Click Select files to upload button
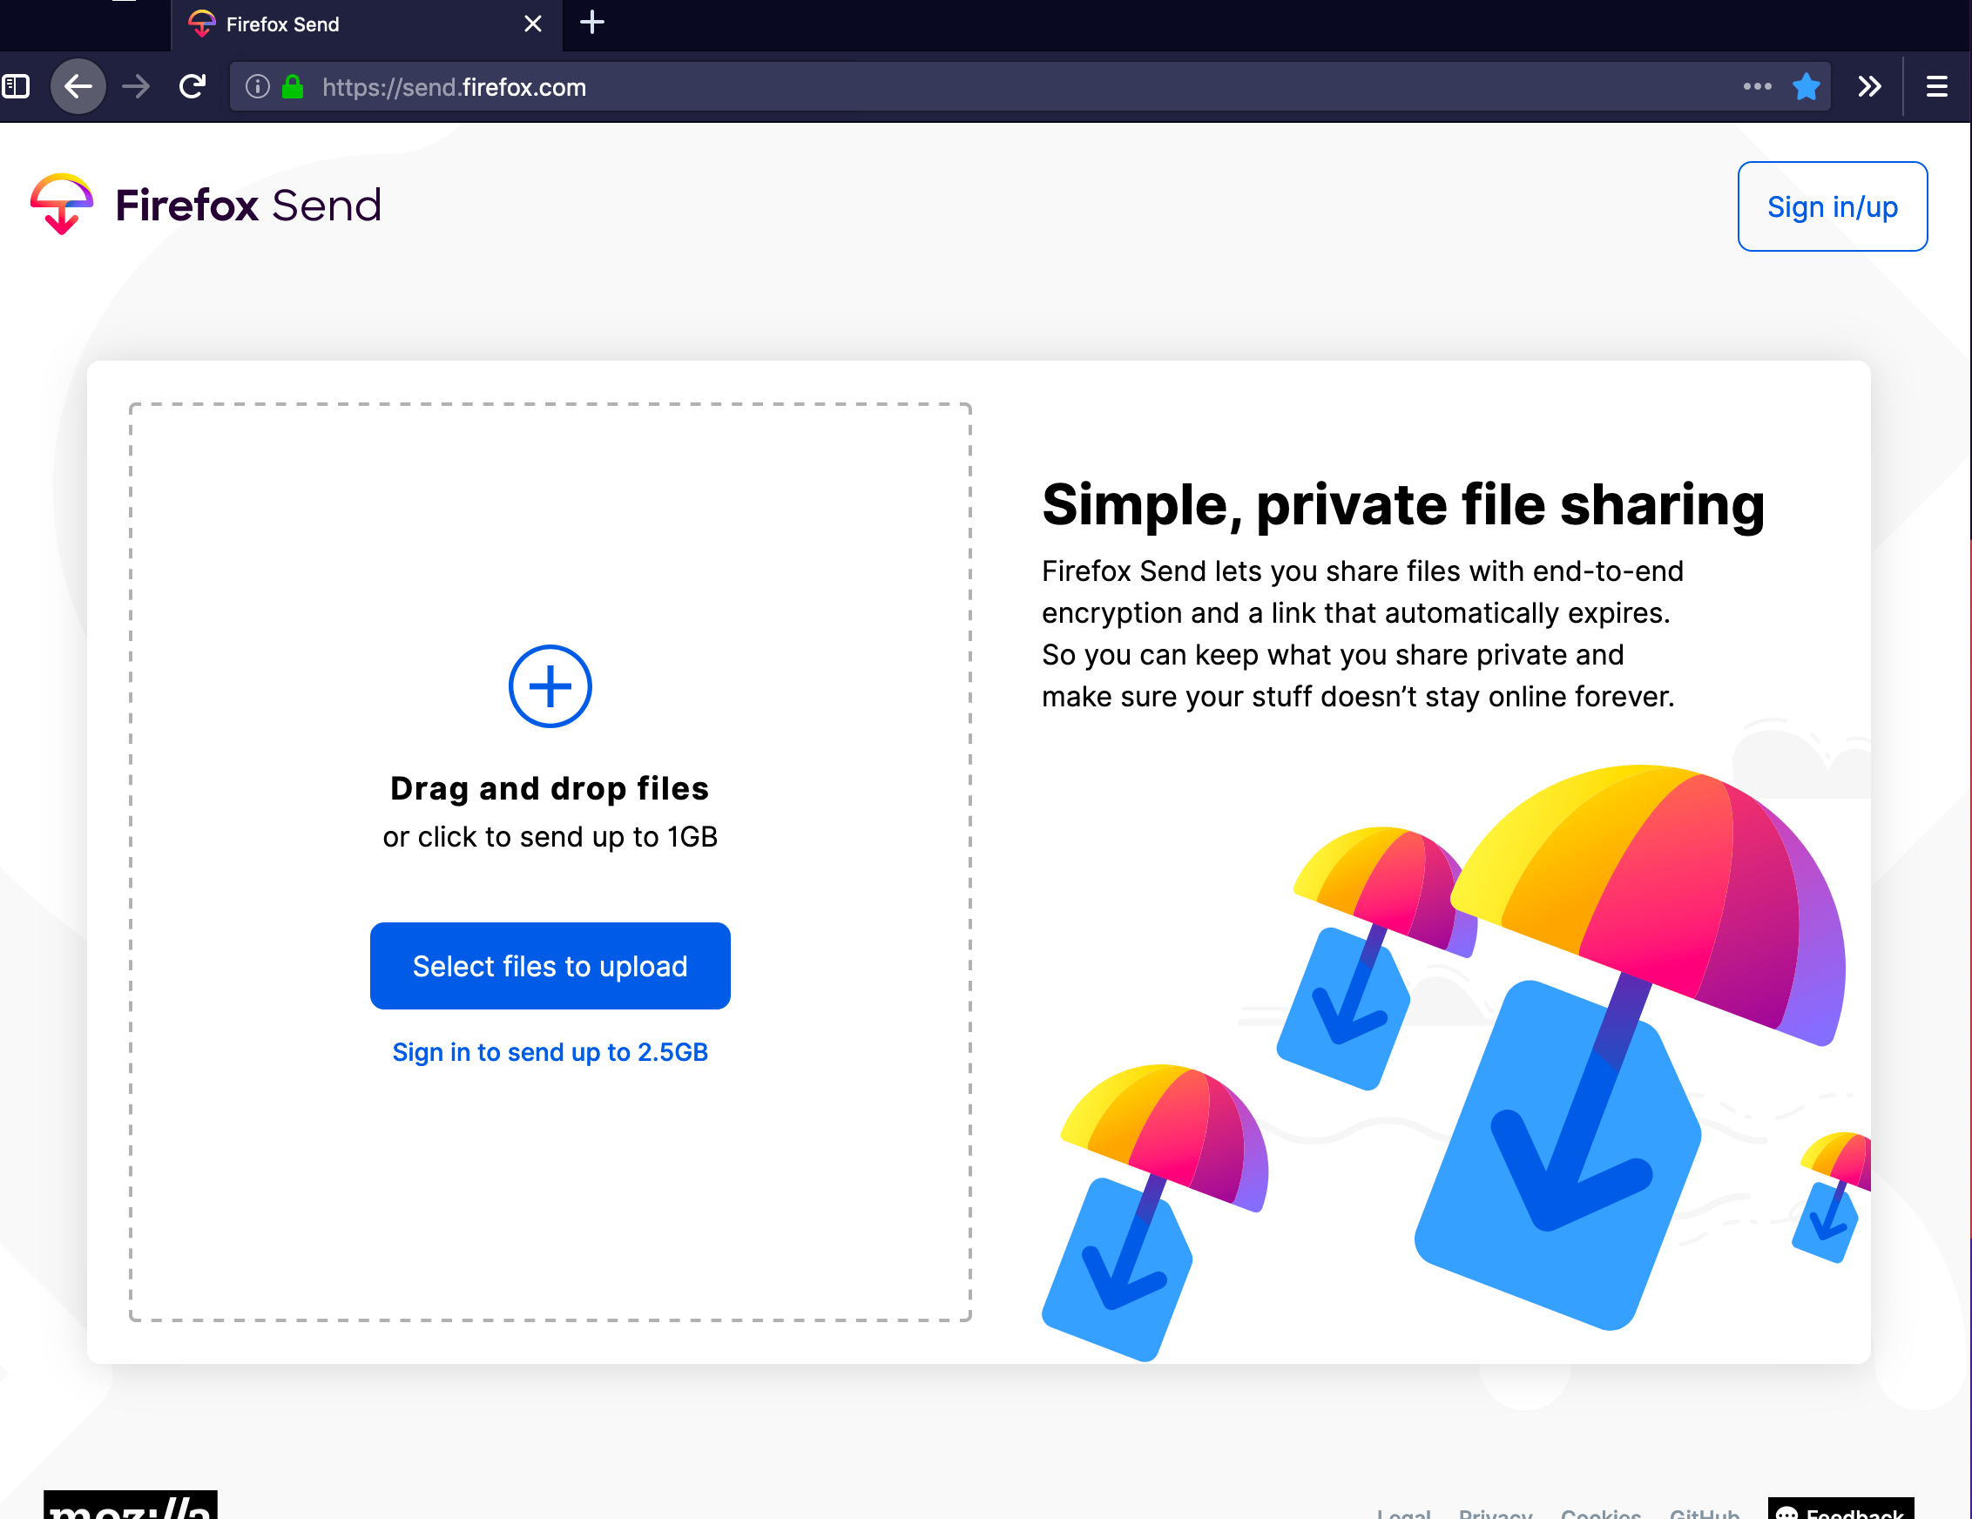This screenshot has height=1519, width=1972. coord(550,965)
